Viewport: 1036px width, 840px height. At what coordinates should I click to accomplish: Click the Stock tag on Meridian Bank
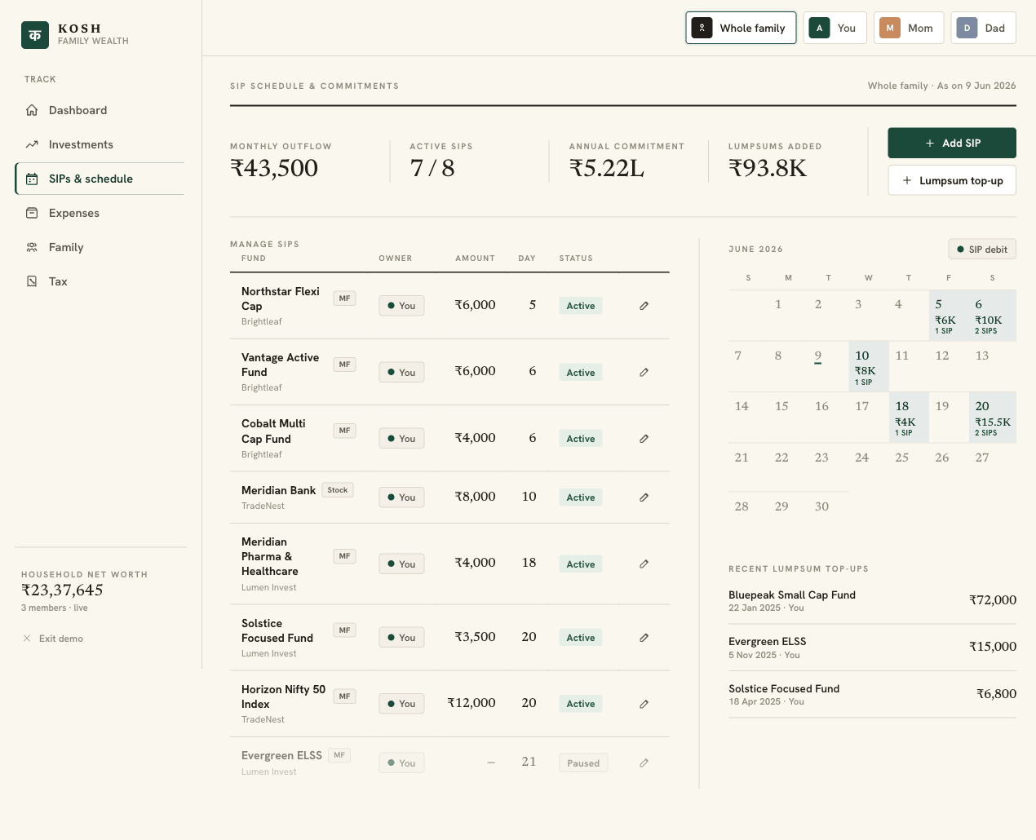(338, 490)
